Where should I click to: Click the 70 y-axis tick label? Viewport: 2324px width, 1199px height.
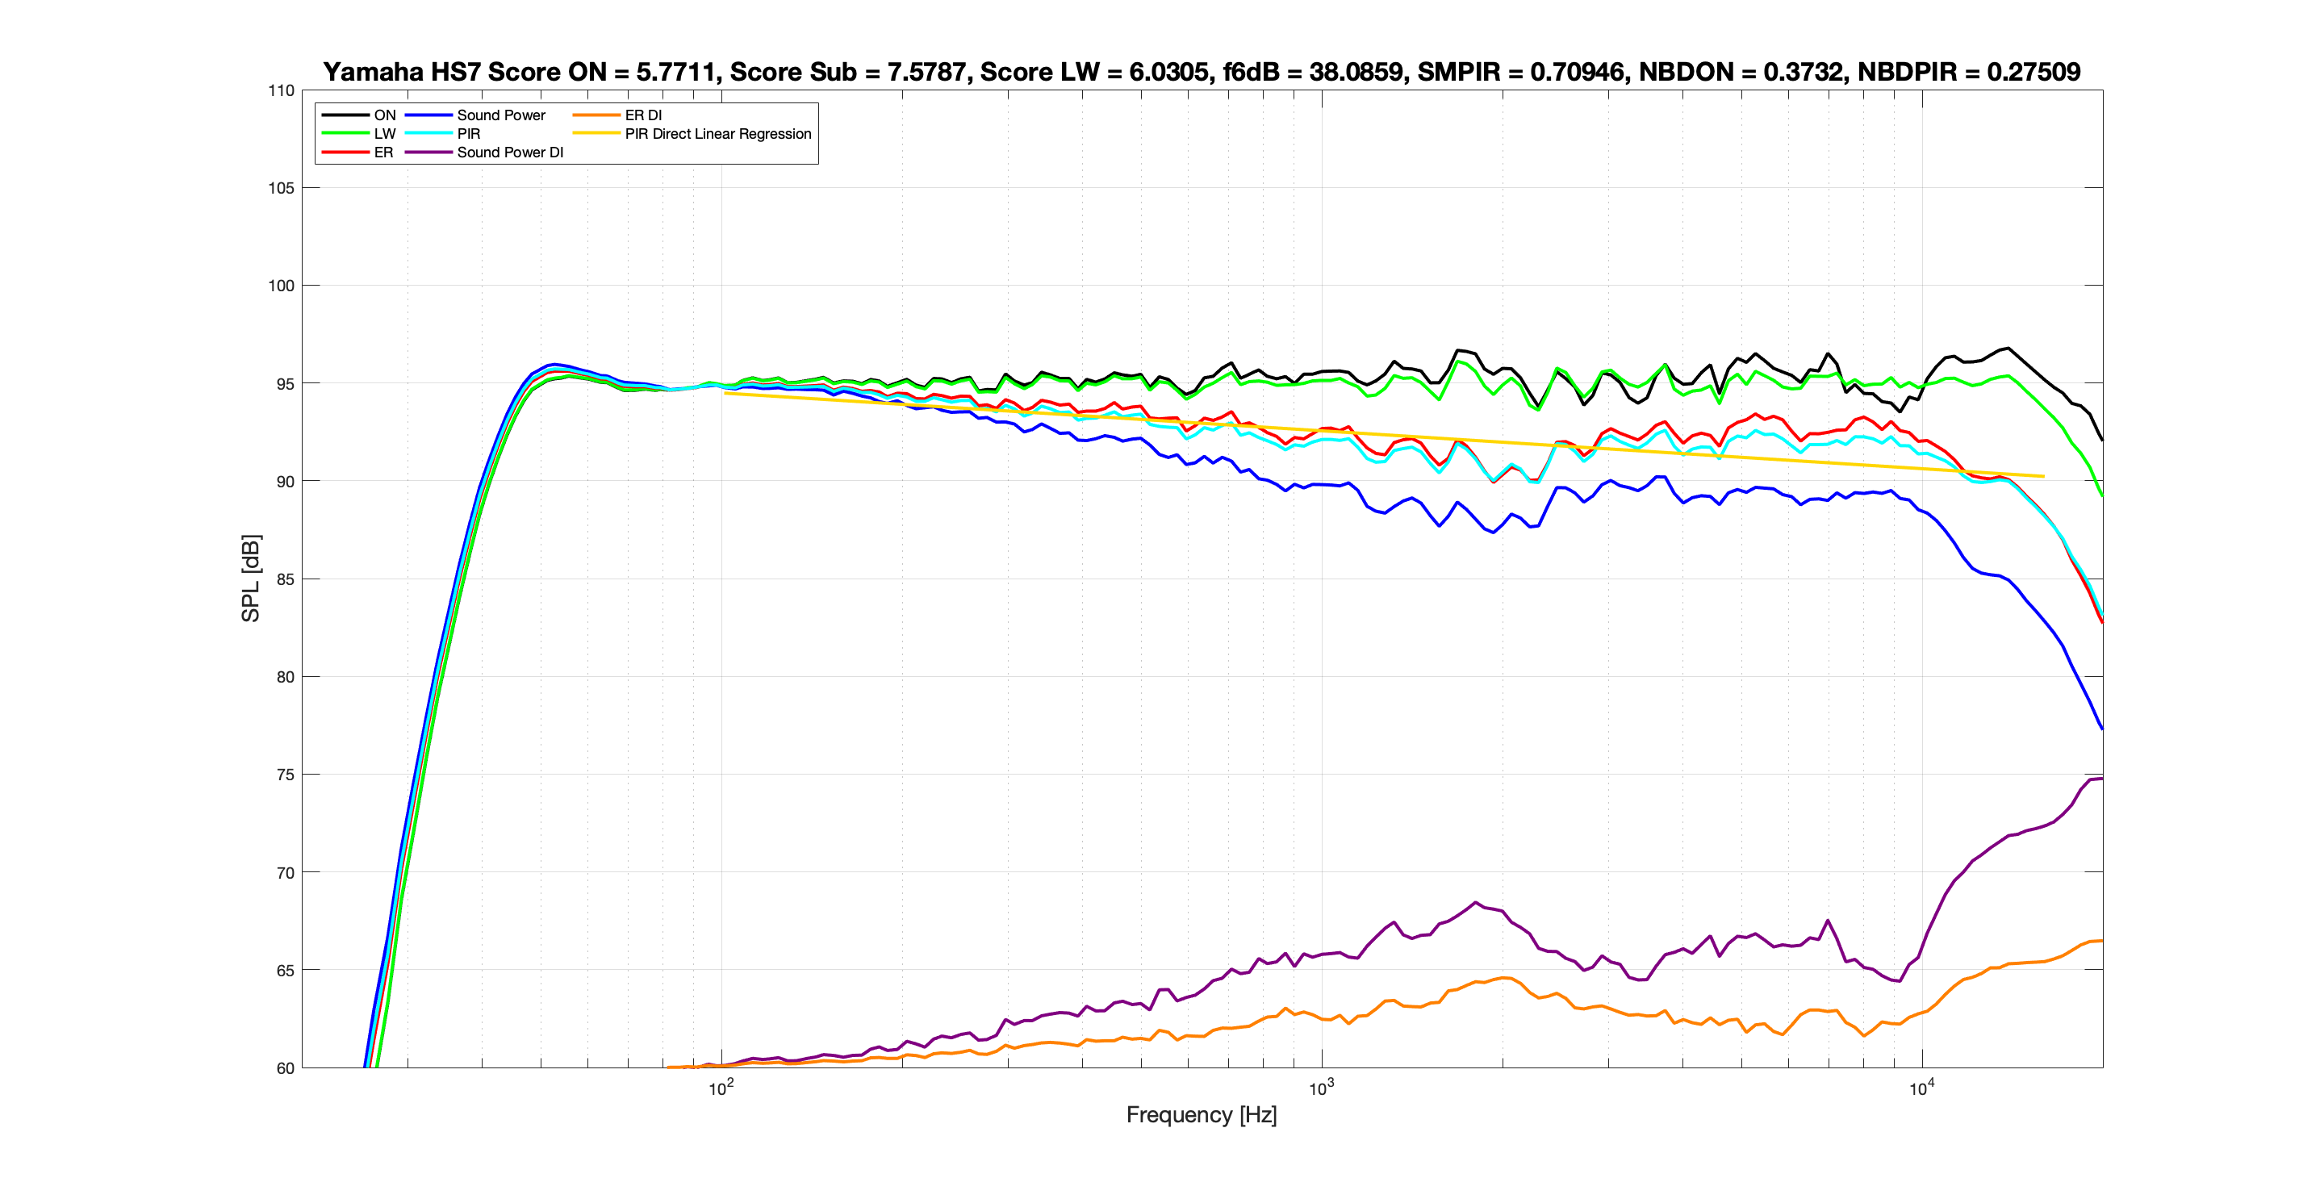(285, 872)
